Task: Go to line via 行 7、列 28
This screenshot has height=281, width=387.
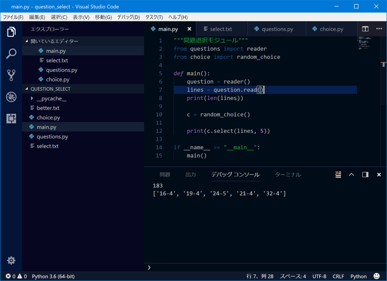Action: (260, 276)
